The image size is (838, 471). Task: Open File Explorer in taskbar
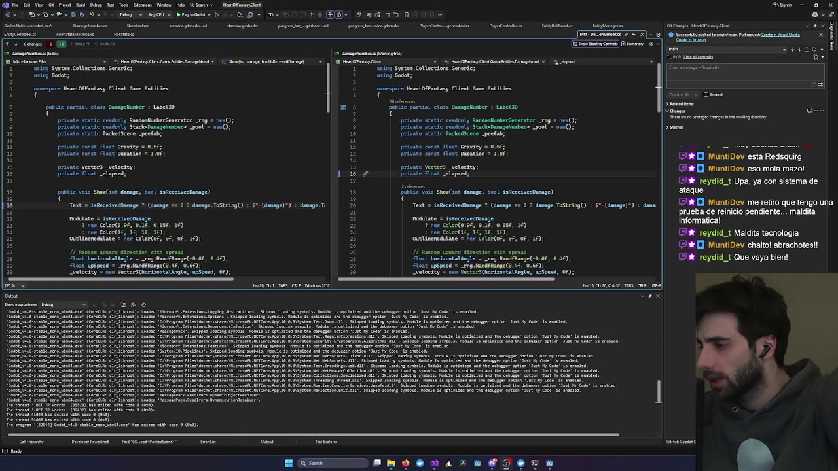[391, 463]
